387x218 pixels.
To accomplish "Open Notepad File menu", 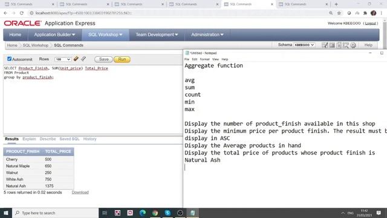I will coord(187,59).
